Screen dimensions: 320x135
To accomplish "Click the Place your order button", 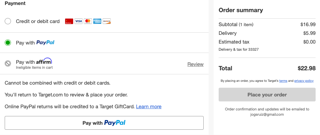I will click(x=267, y=95).
